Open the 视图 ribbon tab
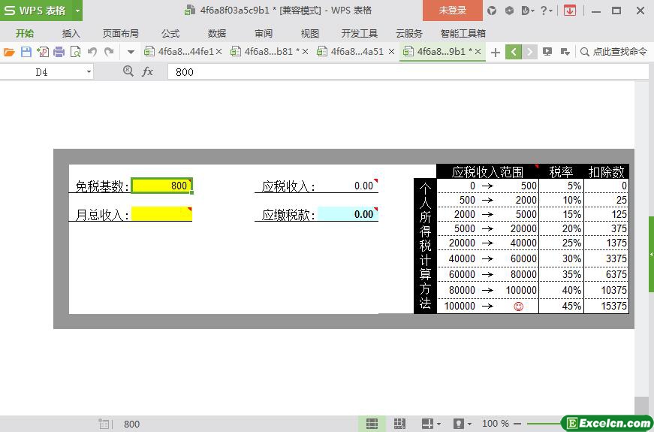654x432 pixels. (310, 33)
